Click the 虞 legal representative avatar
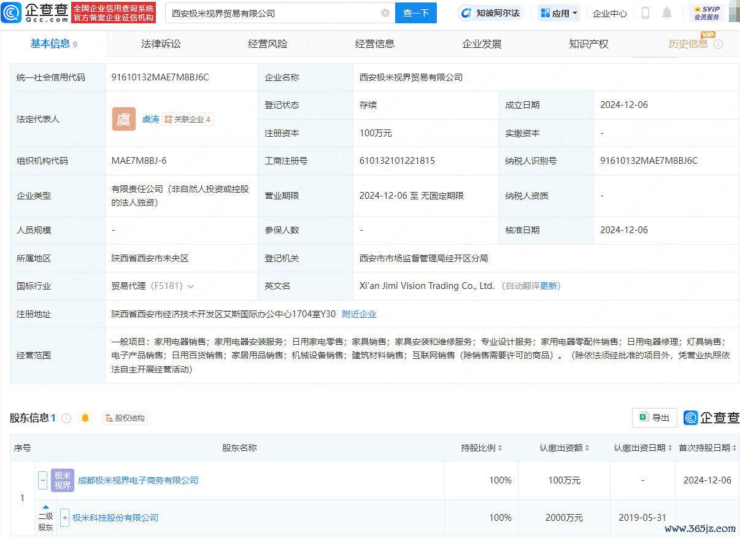Viewport: 740px width, 538px height. [x=124, y=119]
